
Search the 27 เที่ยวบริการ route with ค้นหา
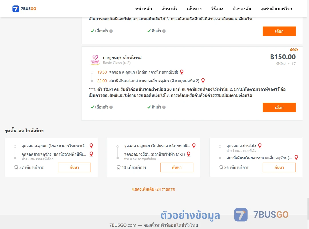click(x=74, y=167)
